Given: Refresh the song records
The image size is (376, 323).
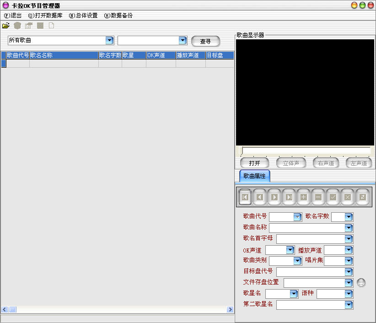Looking at the screenshot, I should (x=362, y=197).
